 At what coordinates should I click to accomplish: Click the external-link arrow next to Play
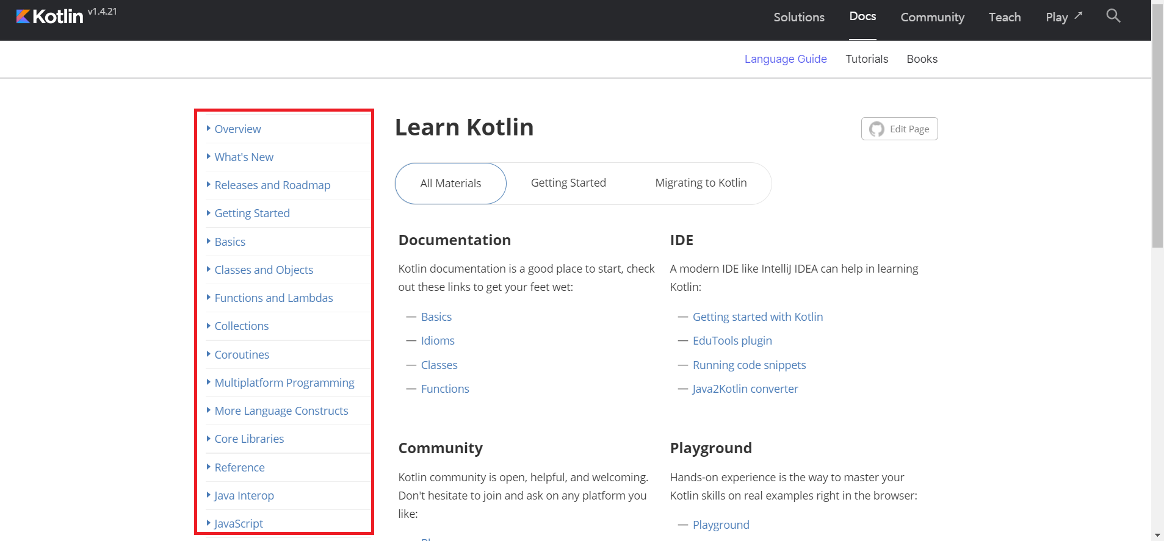coord(1079,15)
